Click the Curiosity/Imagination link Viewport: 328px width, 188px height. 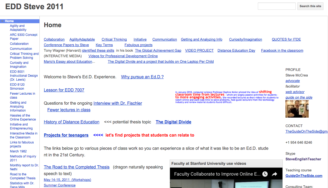[x=246, y=40]
